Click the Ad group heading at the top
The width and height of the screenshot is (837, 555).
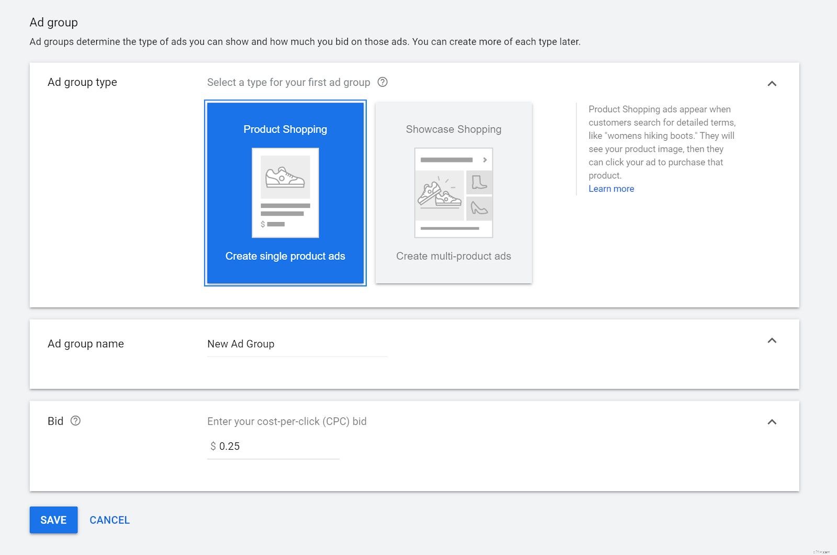pos(54,22)
